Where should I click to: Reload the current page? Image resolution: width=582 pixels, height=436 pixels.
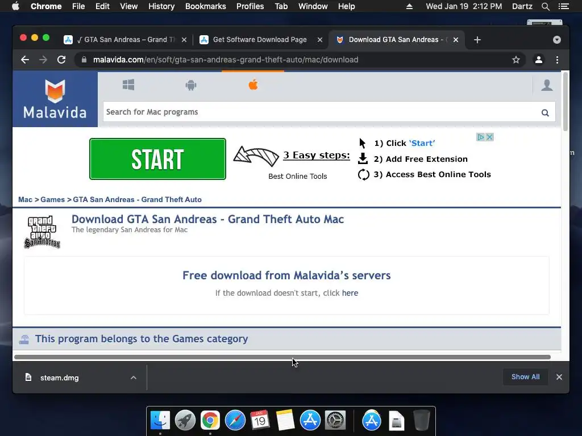tap(61, 60)
